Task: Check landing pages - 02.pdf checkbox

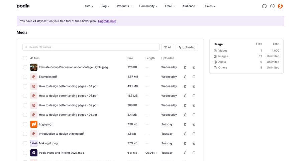Action: (25, 105)
